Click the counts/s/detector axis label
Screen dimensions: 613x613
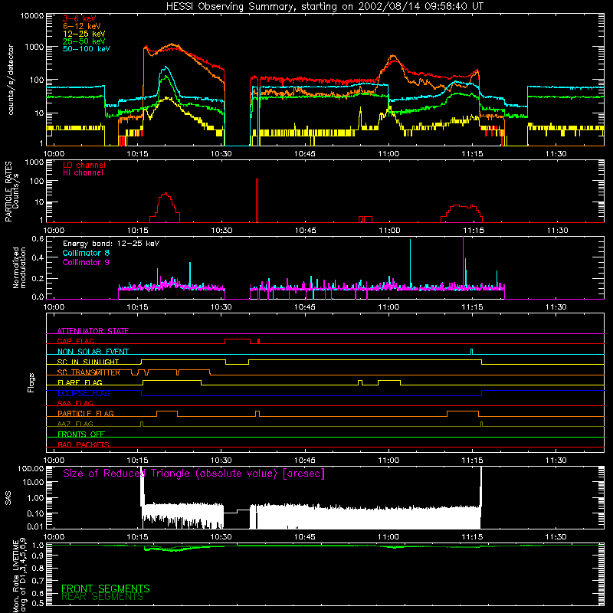11,80
